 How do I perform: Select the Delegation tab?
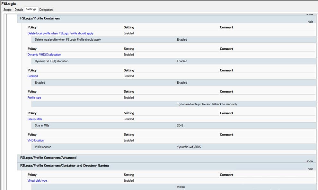46,10
